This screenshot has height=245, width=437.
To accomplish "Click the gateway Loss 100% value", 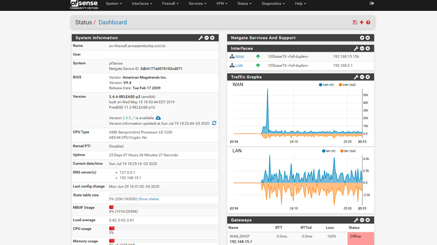I will (x=332, y=236).
